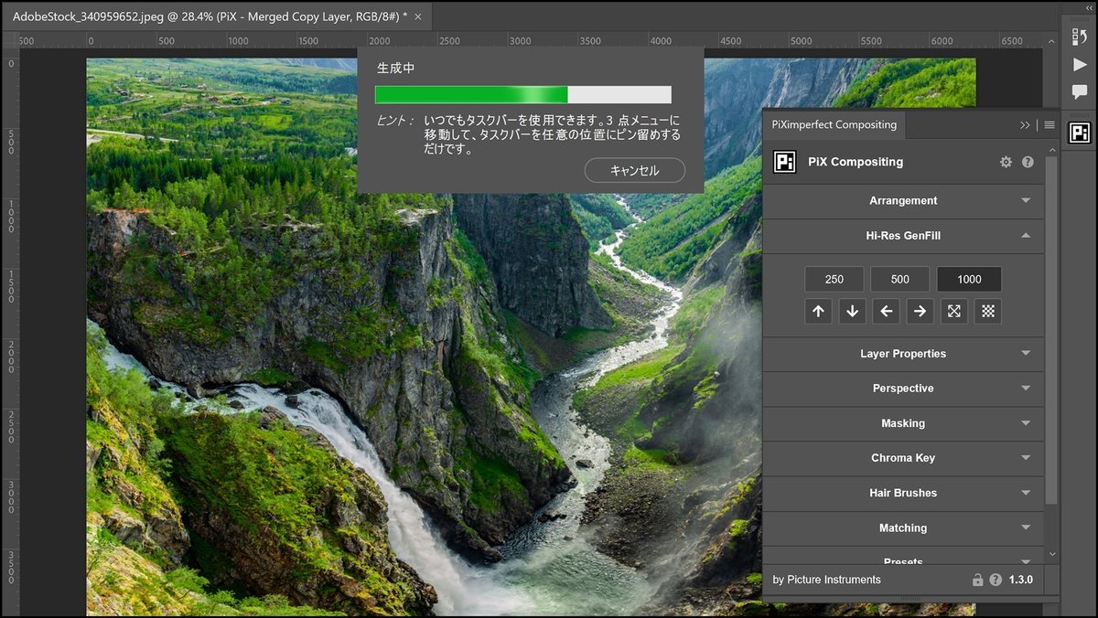
Task: Click the panel scrollbar up arrow
Action: click(1051, 150)
